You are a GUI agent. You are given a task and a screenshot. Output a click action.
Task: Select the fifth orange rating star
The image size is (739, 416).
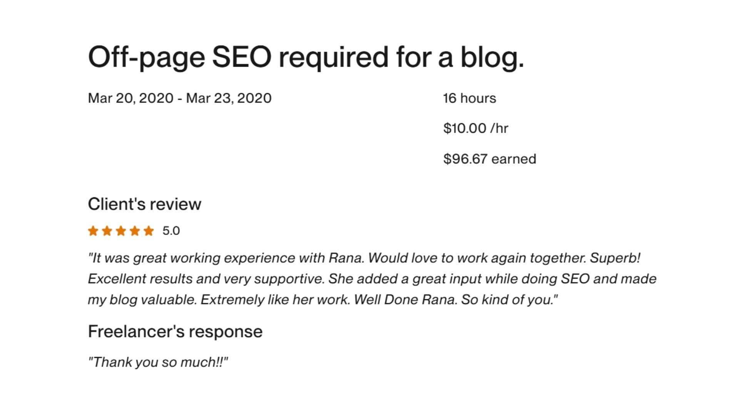pyautogui.click(x=149, y=231)
